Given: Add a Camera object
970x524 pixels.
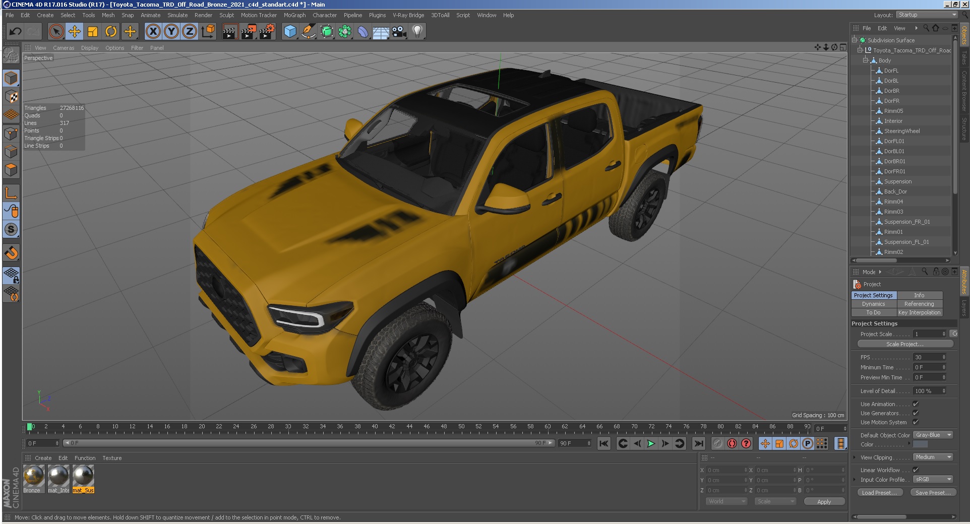Looking at the screenshot, I should pos(399,32).
